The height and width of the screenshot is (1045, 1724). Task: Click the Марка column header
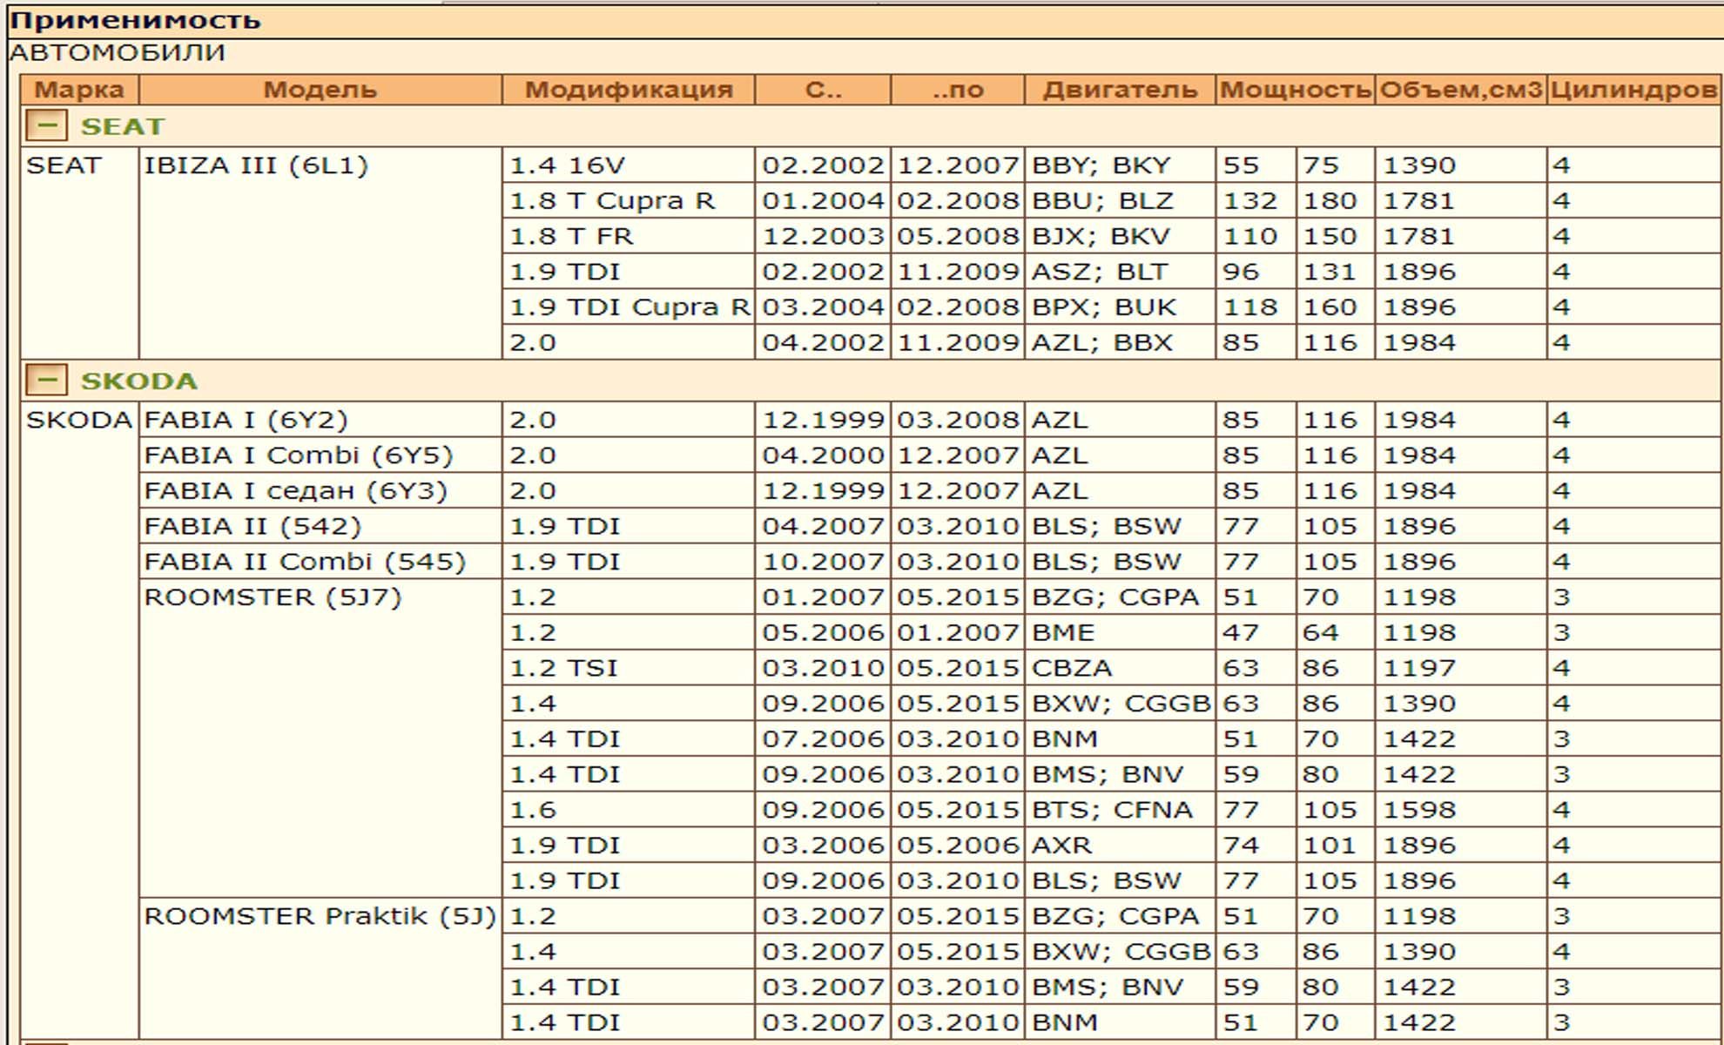pyautogui.click(x=79, y=90)
